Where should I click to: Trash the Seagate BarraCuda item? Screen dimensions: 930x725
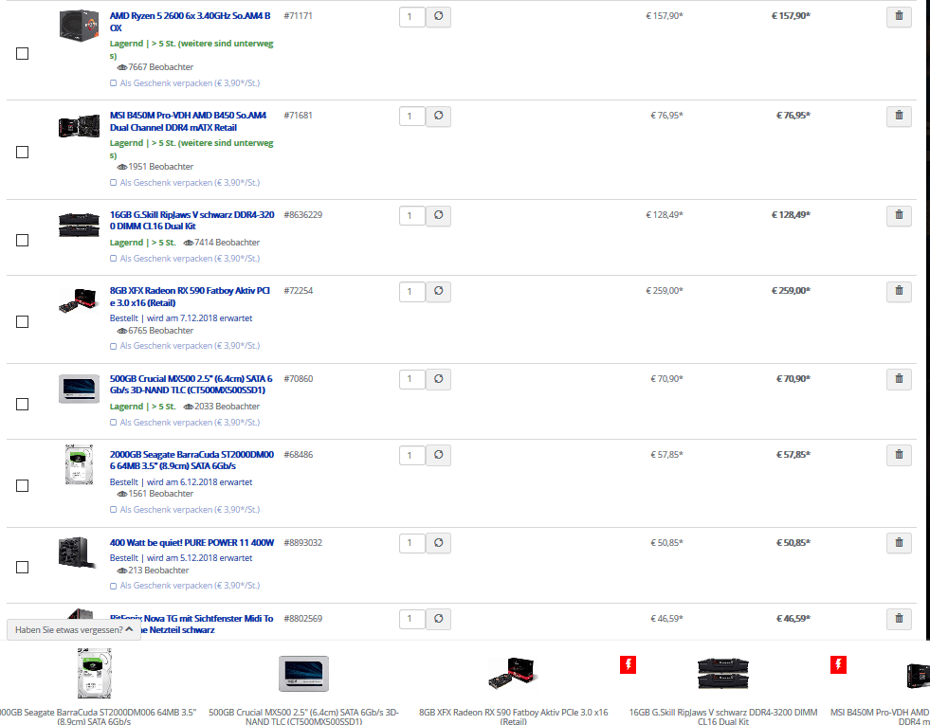click(x=899, y=455)
